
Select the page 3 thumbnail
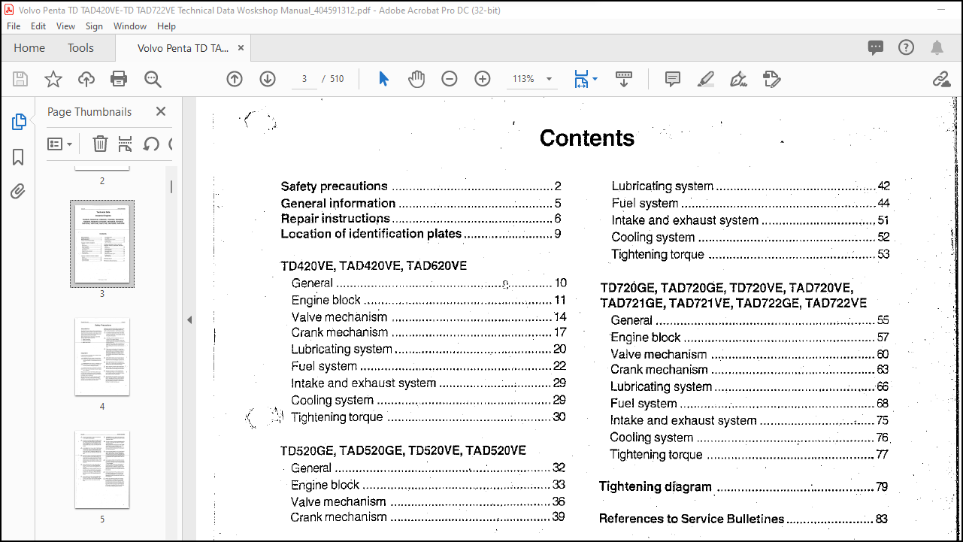click(102, 244)
